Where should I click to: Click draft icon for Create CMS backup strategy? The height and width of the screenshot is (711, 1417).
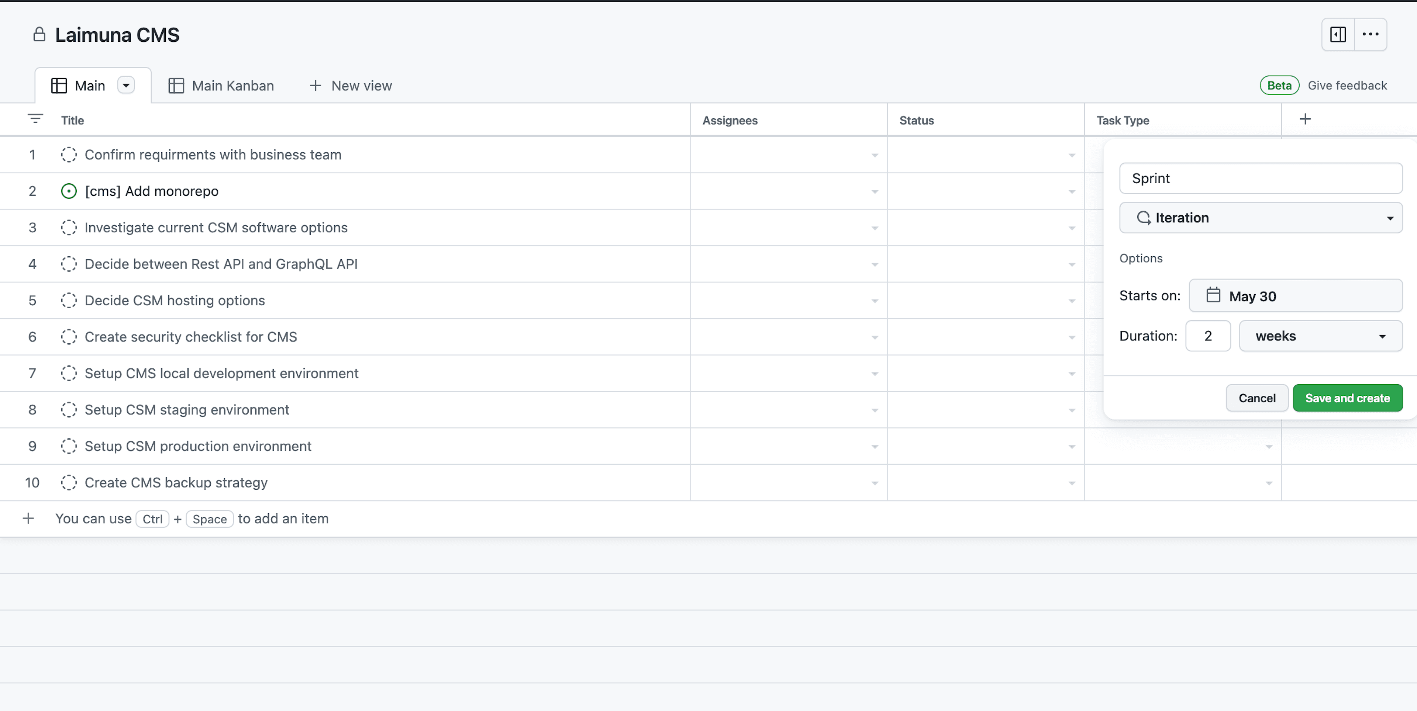[x=69, y=482]
